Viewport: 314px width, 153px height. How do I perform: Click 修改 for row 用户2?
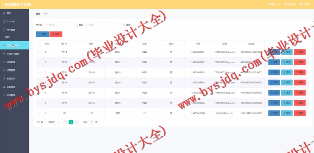coord(287,62)
